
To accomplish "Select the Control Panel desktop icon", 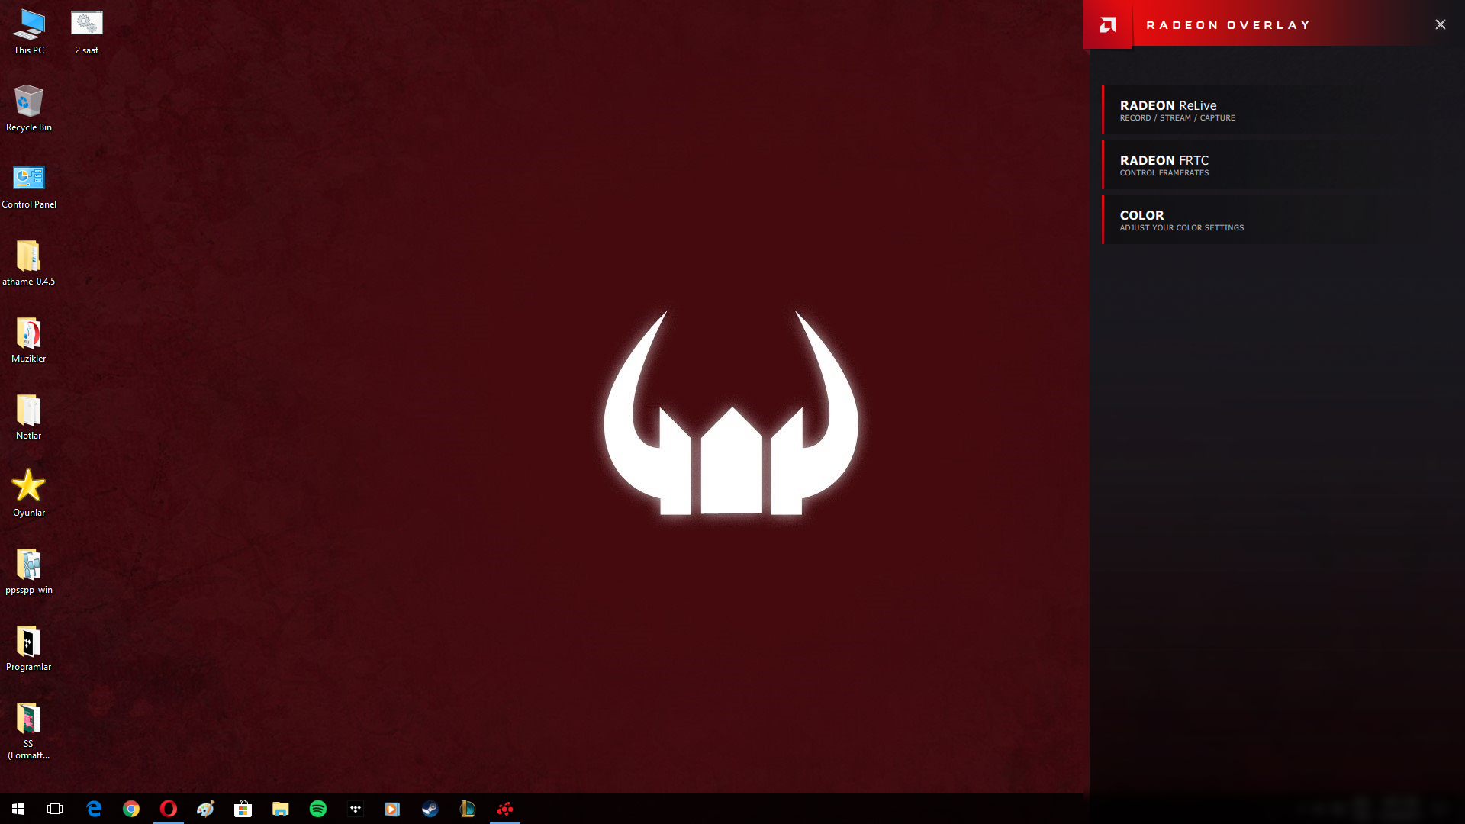I will [29, 186].
